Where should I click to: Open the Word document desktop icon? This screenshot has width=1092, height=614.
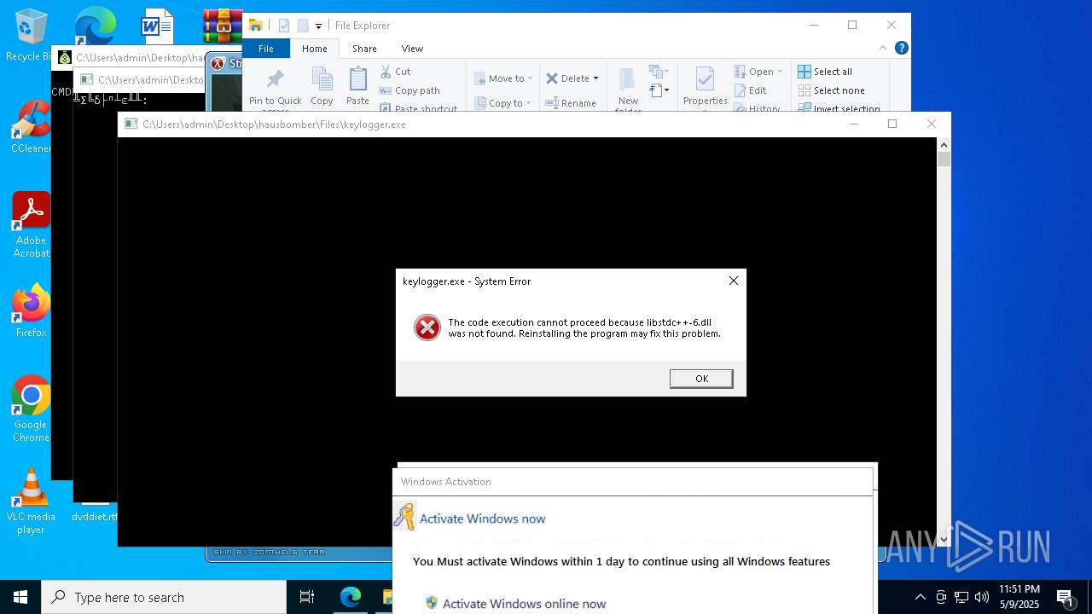[x=157, y=26]
